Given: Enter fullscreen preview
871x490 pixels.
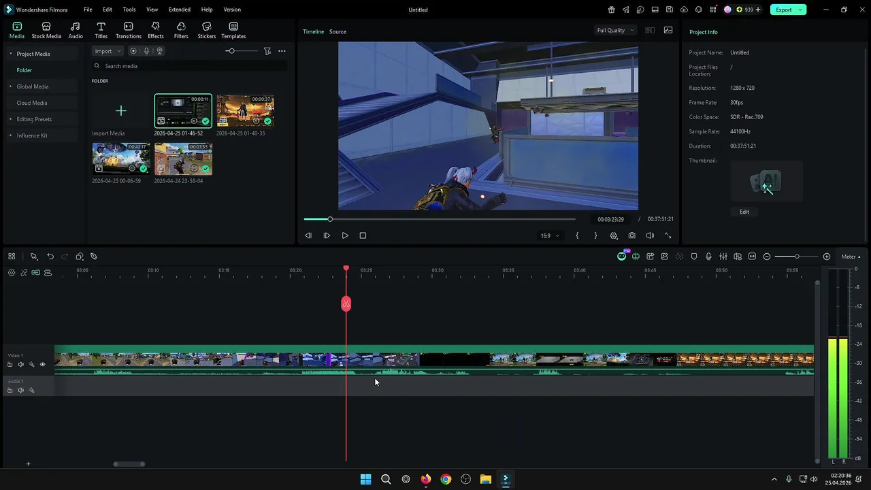Looking at the screenshot, I should point(668,235).
